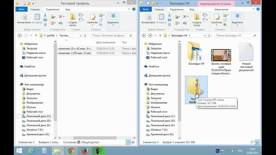Switch the Биомедис-М window to details view
The image size is (276, 155).
click(x=252, y=142)
